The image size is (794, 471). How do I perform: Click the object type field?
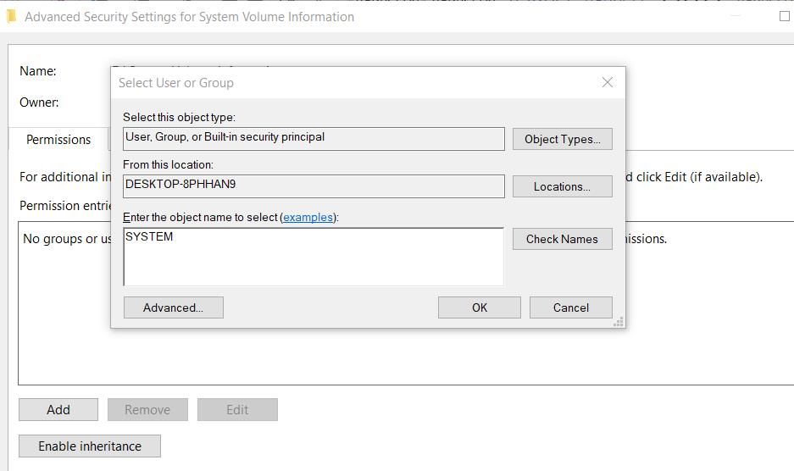[x=314, y=138]
